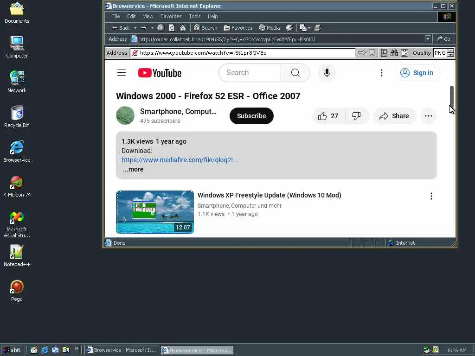Open the Start menu button
475x356 pixels.
(x=12, y=350)
